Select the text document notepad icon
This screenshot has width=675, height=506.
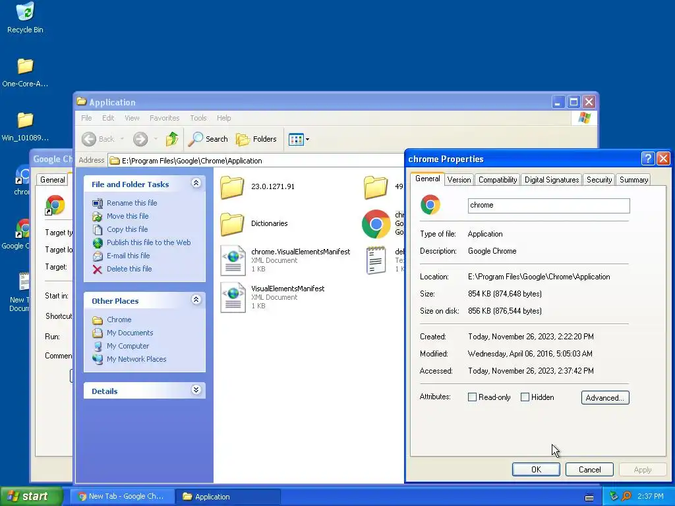coord(376,260)
